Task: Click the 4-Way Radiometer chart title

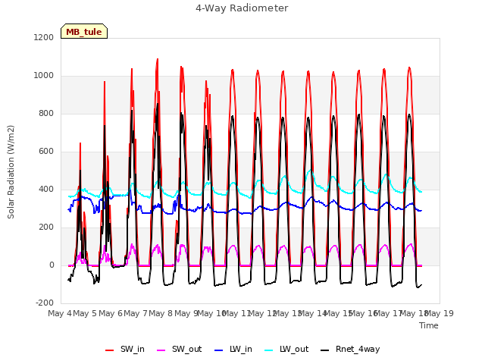Action: tap(242, 8)
